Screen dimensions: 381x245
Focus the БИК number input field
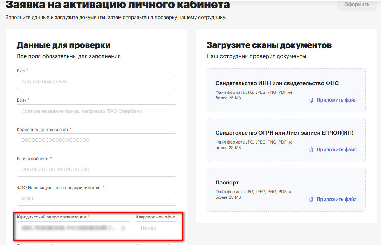click(x=96, y=82)
